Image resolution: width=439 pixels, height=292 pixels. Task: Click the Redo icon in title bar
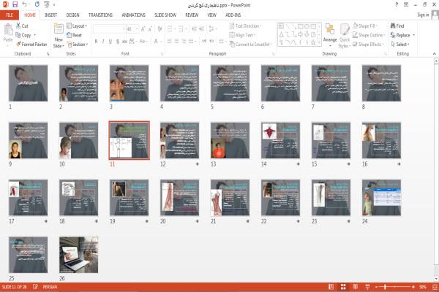(37, 4)
